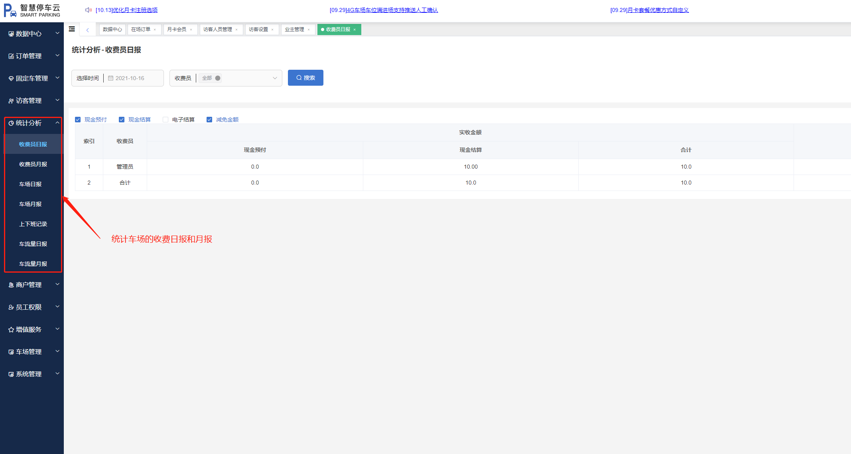Viewport: 851px width, 454px height.
Task: Click the 车场管理 sidebar icon
Action: pyautogui.click(x=11, y=352)
